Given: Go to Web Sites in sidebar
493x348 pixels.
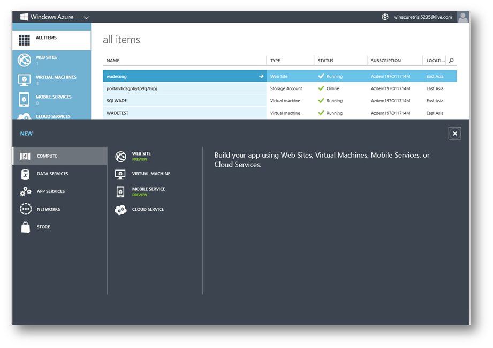Looking at the screenshot, I should 51,60.
